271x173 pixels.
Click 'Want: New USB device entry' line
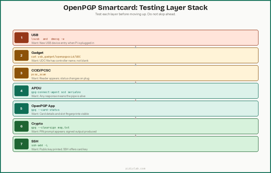(x=63, y=43)
